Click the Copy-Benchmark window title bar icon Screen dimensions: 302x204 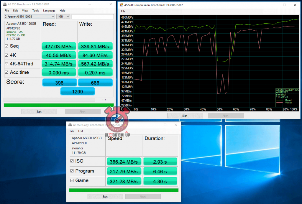(70, 125)
